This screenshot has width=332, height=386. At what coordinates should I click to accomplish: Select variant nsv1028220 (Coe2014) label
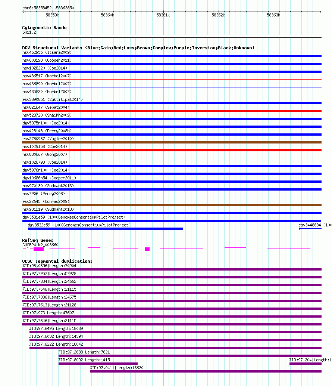coord(45,68)
